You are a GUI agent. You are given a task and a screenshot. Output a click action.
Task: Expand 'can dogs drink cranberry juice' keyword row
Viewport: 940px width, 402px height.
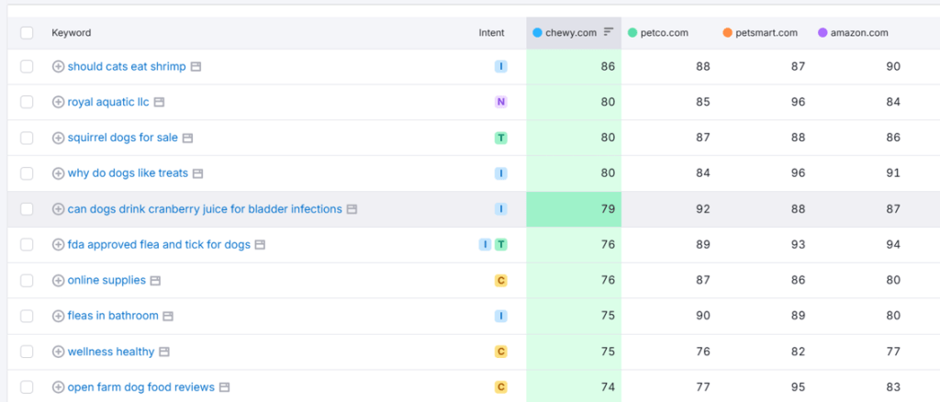pos(58,209)
